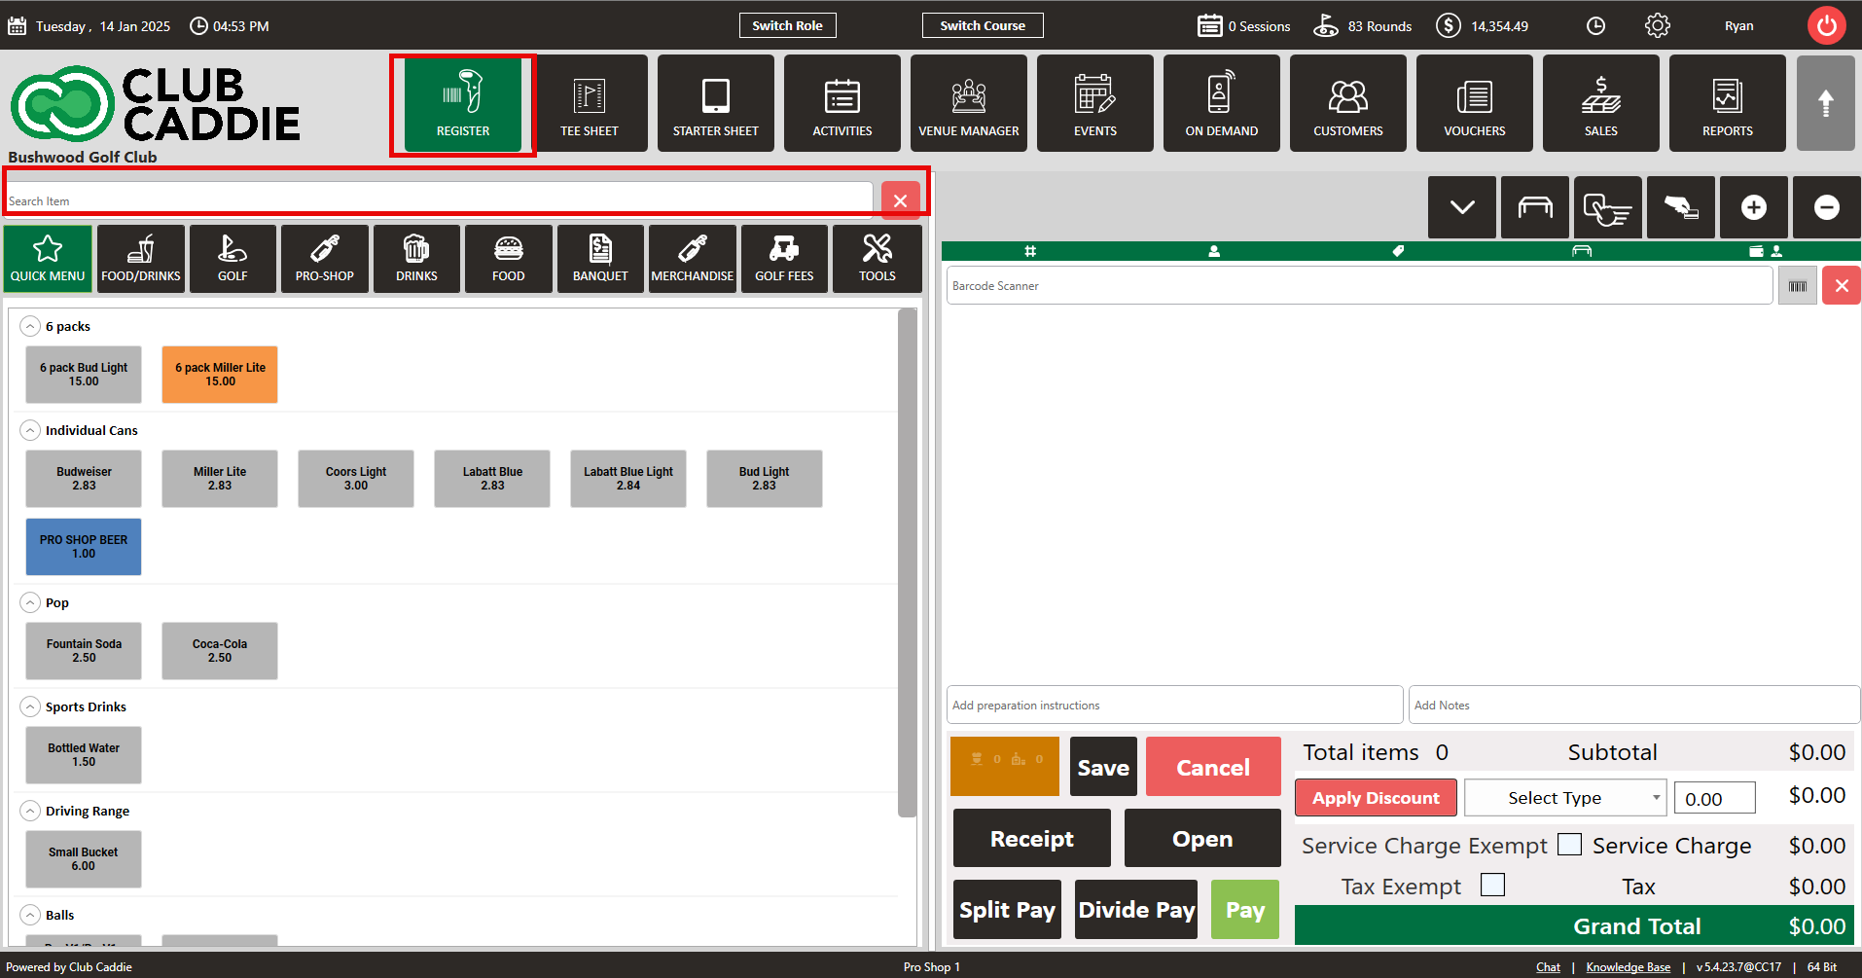Select the Pro-Shop category tab
This screenshot has height=978, width=1862.
pyautogui.click(x=325, y=259)
